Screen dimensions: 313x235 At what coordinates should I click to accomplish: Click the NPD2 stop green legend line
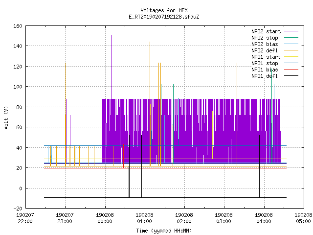[291, 38]
